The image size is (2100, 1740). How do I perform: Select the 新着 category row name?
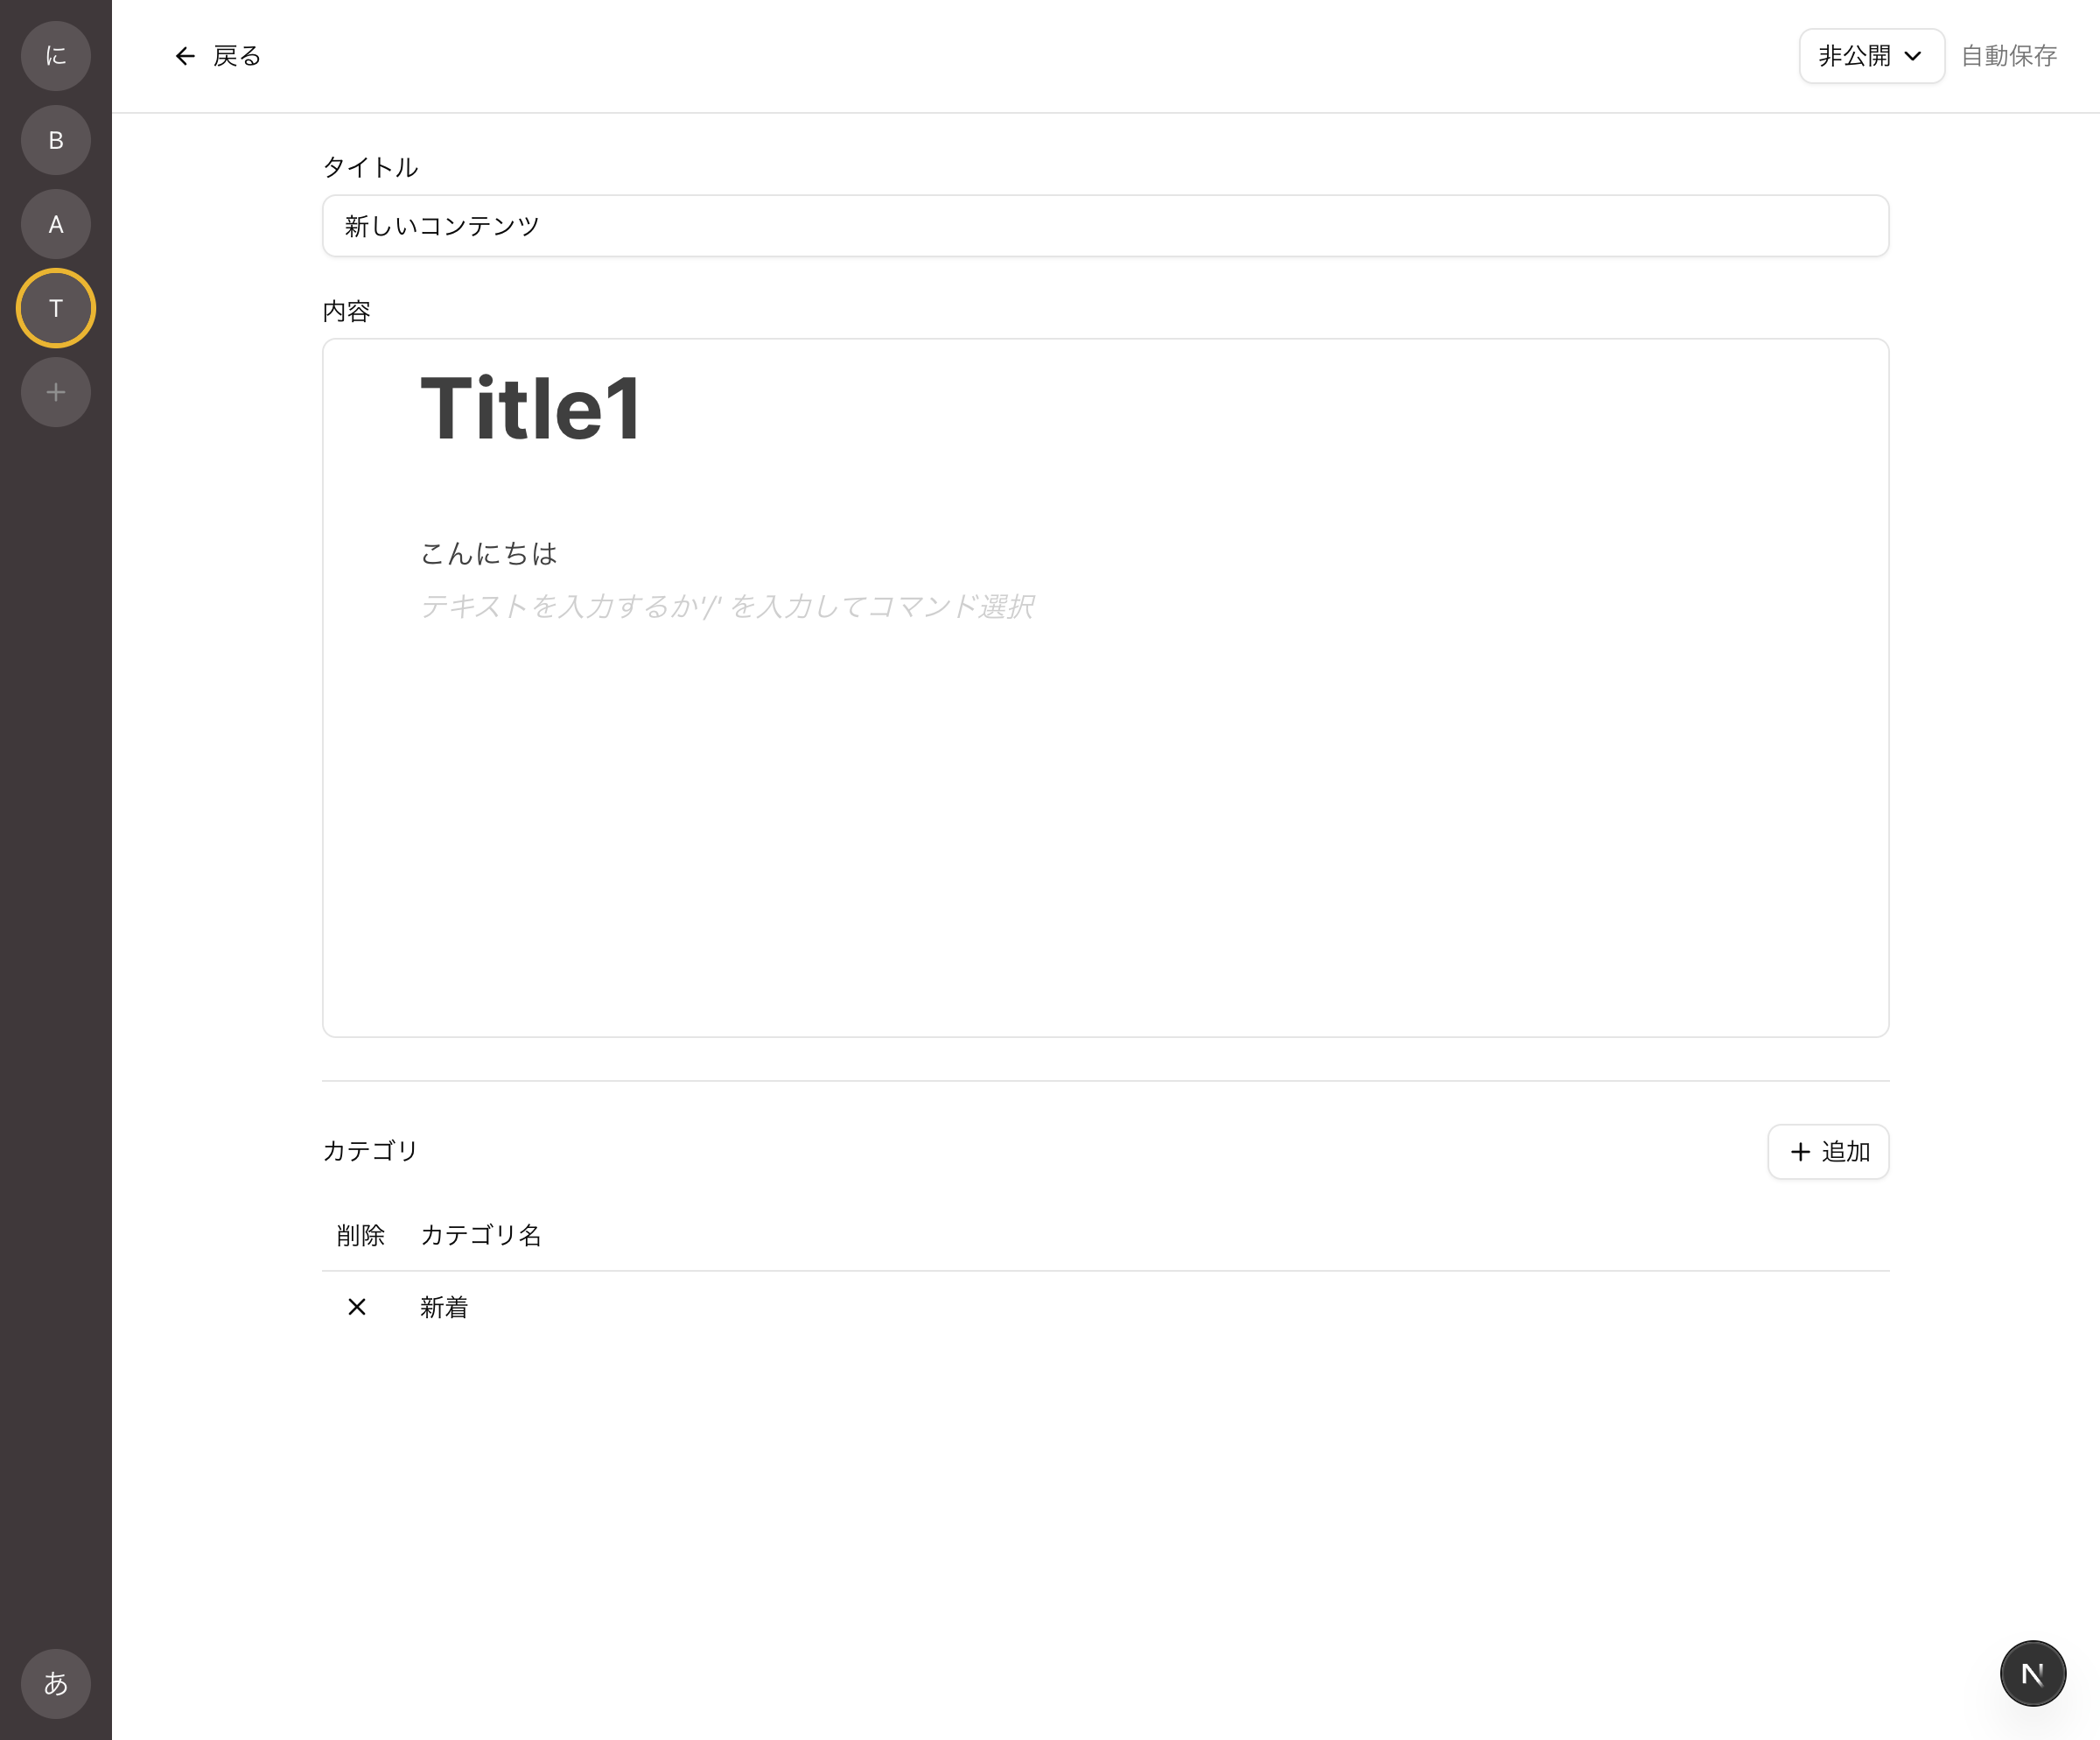(444, 1307)
